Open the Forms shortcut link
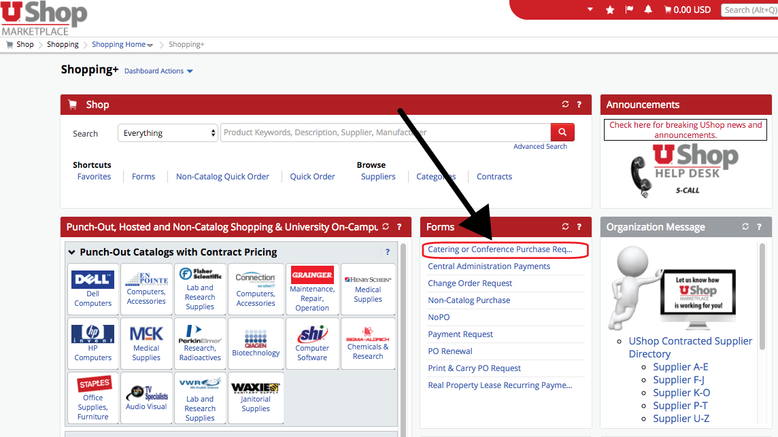Screen dimensions: 778x437 click(x=143, y=177)
